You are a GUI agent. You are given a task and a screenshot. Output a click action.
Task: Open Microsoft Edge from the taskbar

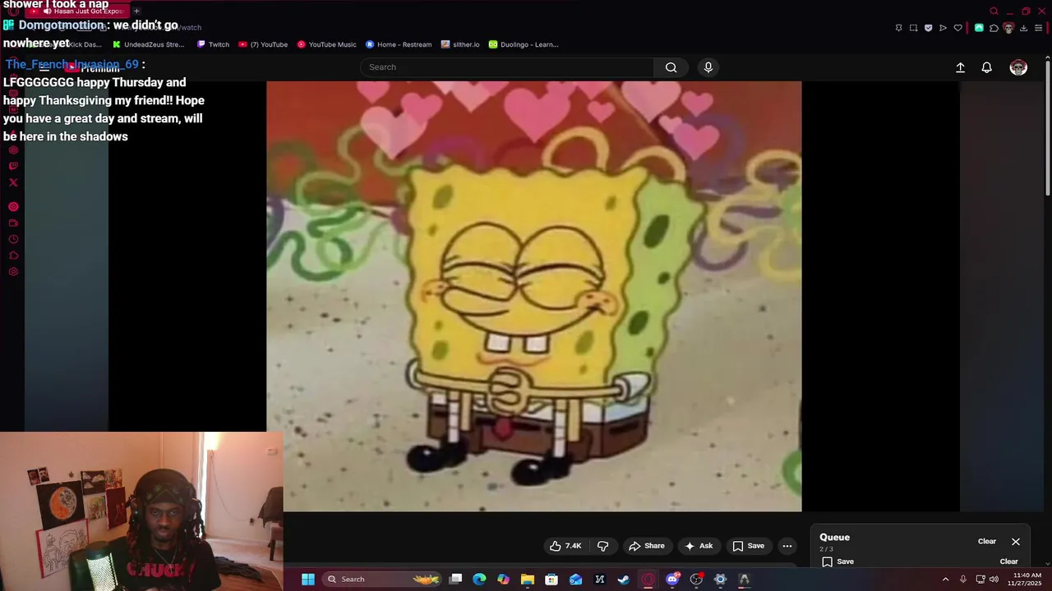[479, 580]
